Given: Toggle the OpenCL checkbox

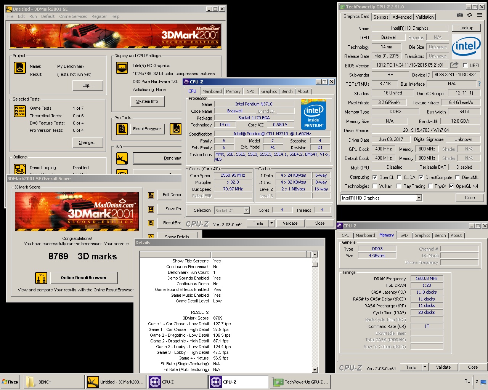Looking at the screenshot, I should pyautogui.click(x=375, y=177).
